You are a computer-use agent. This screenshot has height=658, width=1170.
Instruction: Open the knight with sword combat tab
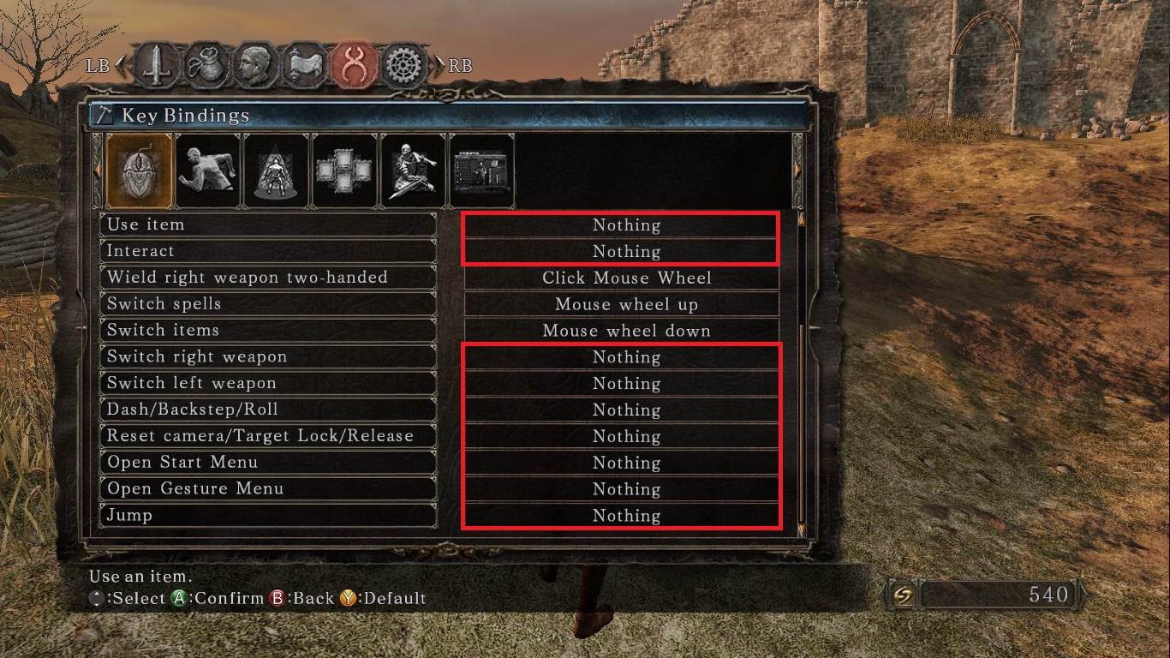pos(414,170)
